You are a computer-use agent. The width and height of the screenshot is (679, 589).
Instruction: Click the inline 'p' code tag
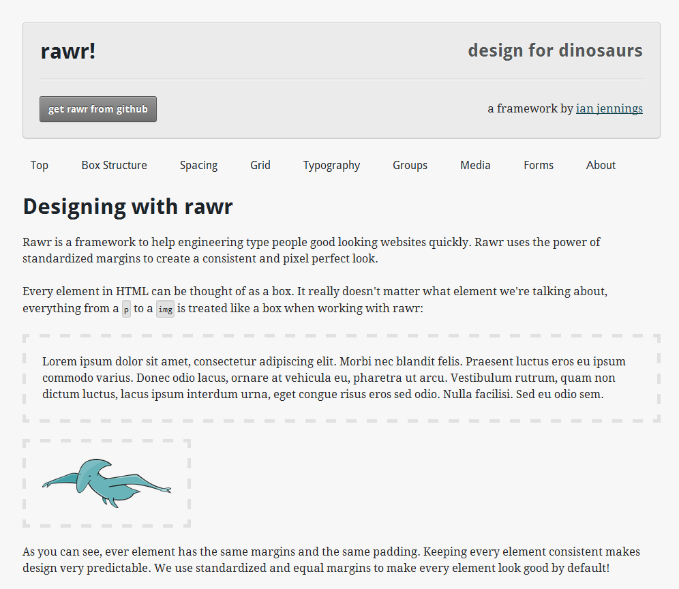(x=126, y=309)
